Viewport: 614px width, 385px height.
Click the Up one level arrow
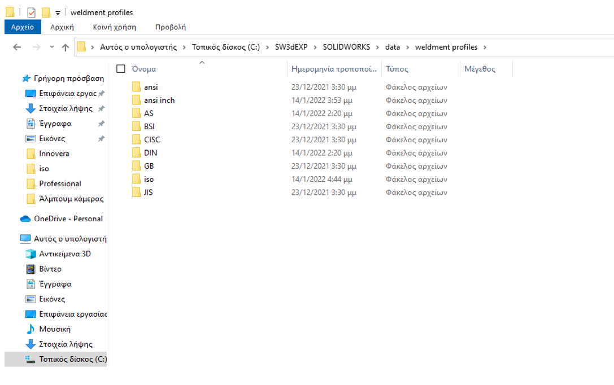tap(66, 47)
